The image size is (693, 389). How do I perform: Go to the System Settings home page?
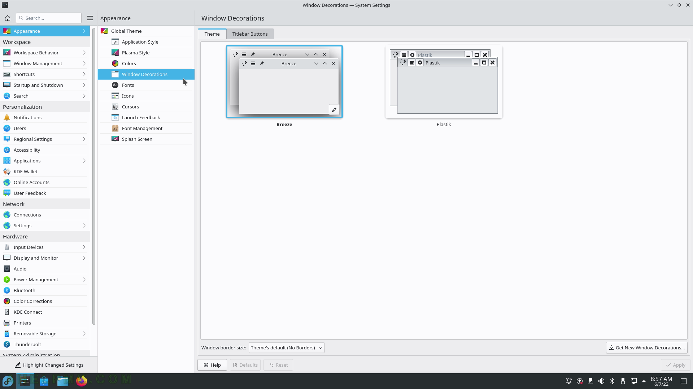[x=8, y=18]
